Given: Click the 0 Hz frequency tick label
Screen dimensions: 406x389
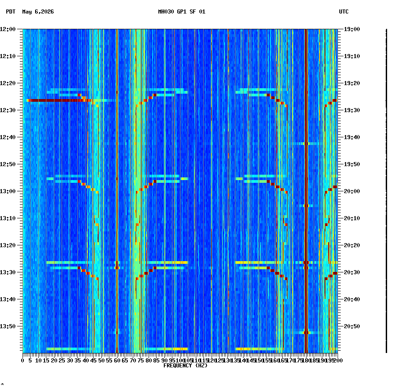Looking at the screenshot, I should tap(23, 361).
